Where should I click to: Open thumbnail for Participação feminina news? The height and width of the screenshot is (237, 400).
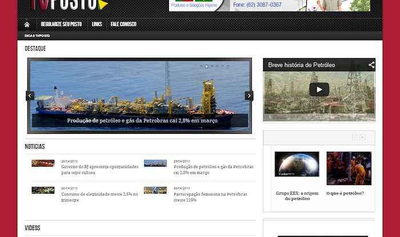155,190
